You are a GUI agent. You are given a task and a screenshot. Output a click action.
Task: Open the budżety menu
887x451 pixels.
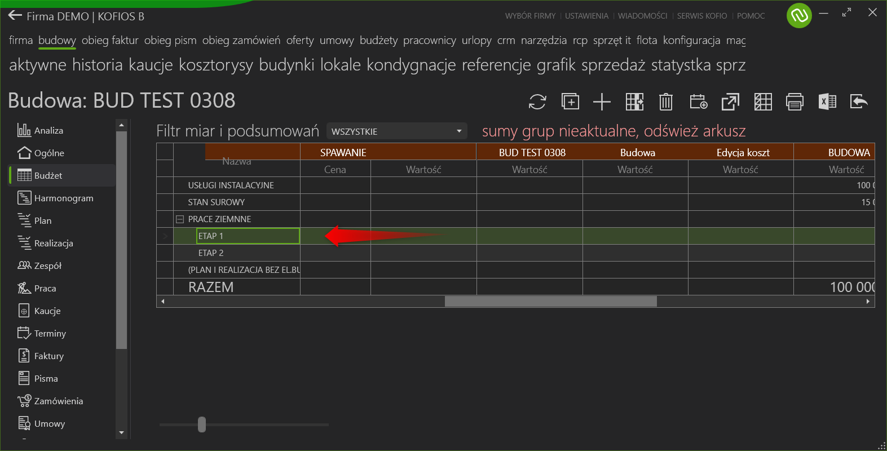click(379, 40)
